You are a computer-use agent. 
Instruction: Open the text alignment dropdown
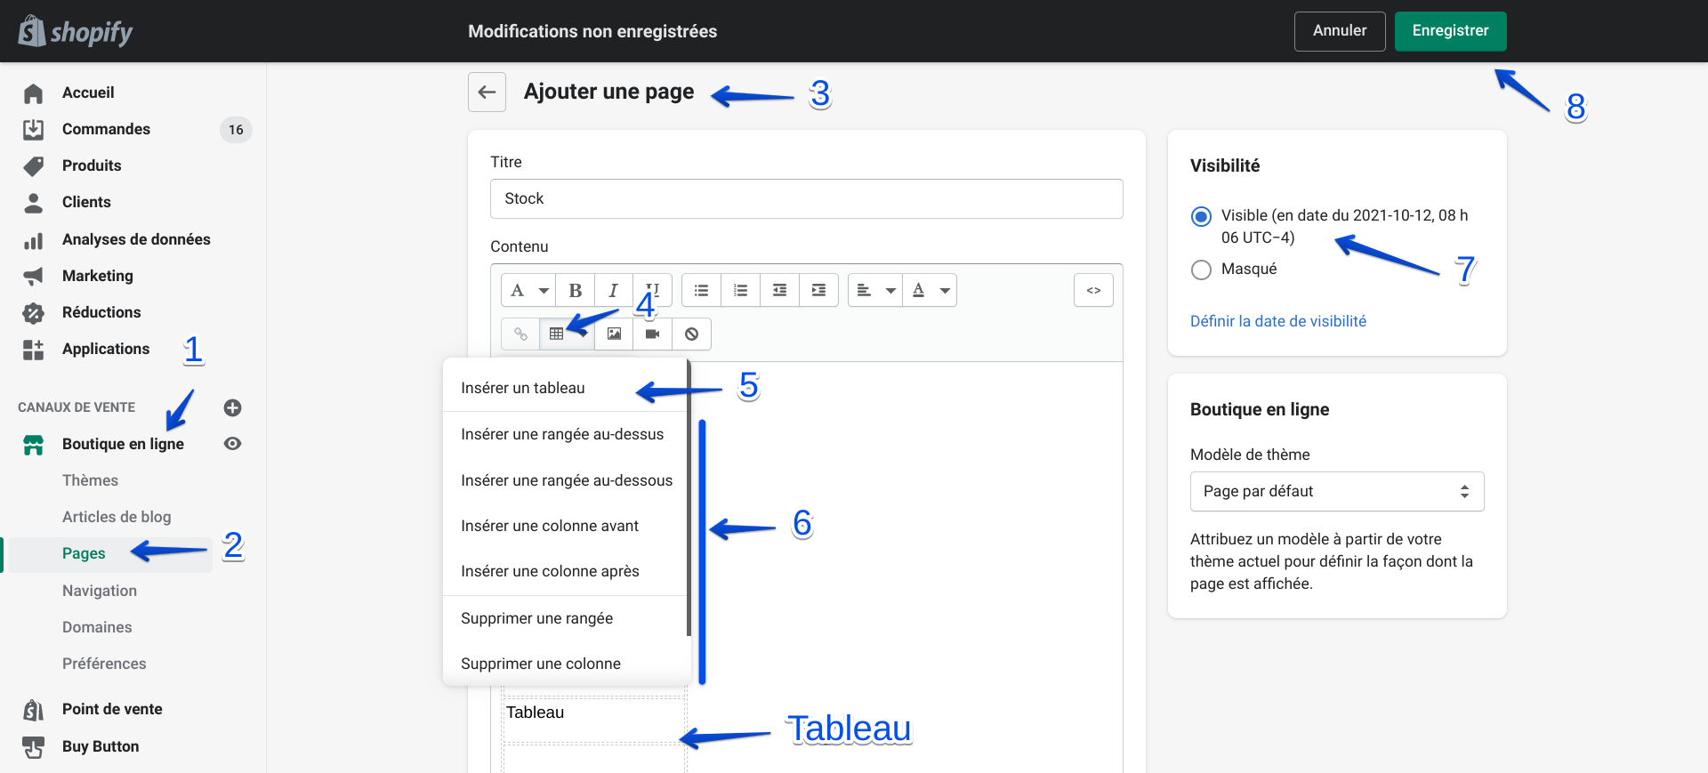pos(875,290)
